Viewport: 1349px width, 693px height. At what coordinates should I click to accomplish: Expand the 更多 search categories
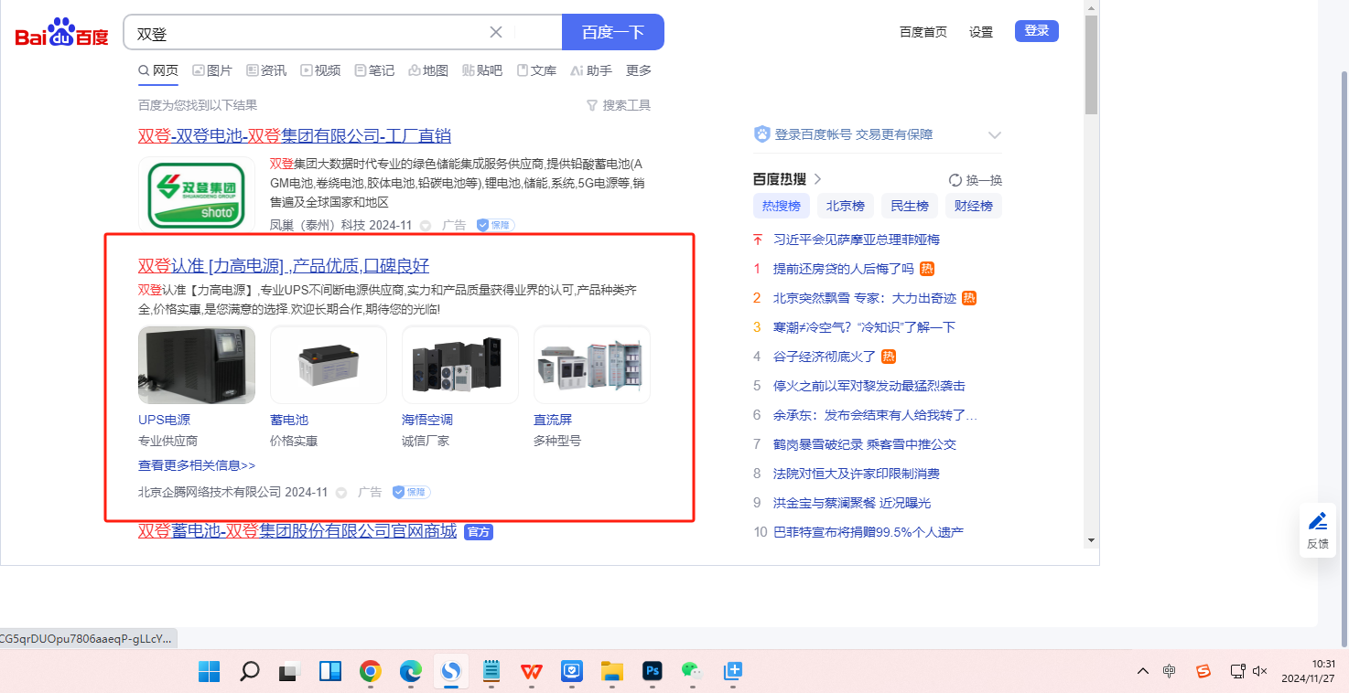[x=638, y=70]
